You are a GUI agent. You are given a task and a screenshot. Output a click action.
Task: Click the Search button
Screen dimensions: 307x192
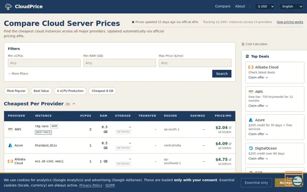click(x=222, y=74)
